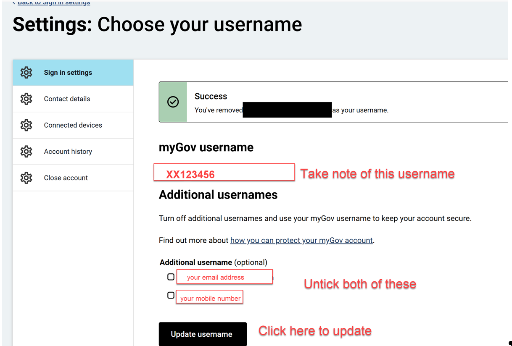This screenshot has width=512, height=346.
Task: Click the gear icon beside Sign in settings
Action: coord(26,73)
